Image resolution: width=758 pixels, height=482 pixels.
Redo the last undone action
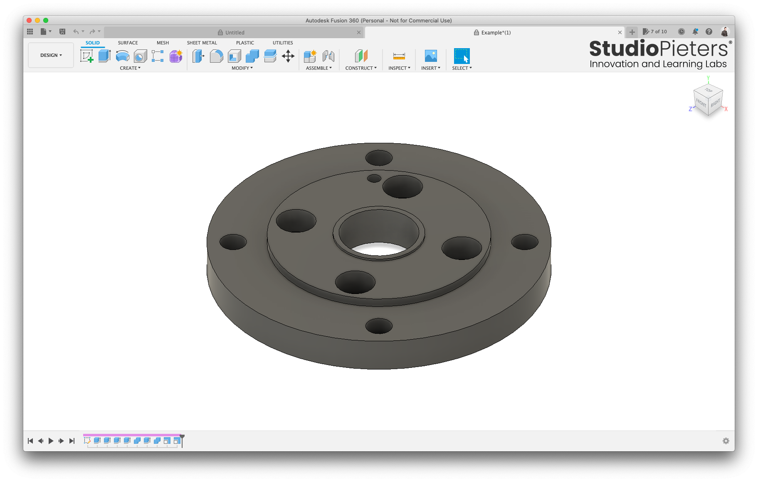(92, 32)
